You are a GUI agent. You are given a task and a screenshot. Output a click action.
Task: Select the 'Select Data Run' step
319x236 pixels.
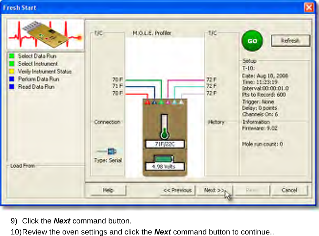point(37,56)
